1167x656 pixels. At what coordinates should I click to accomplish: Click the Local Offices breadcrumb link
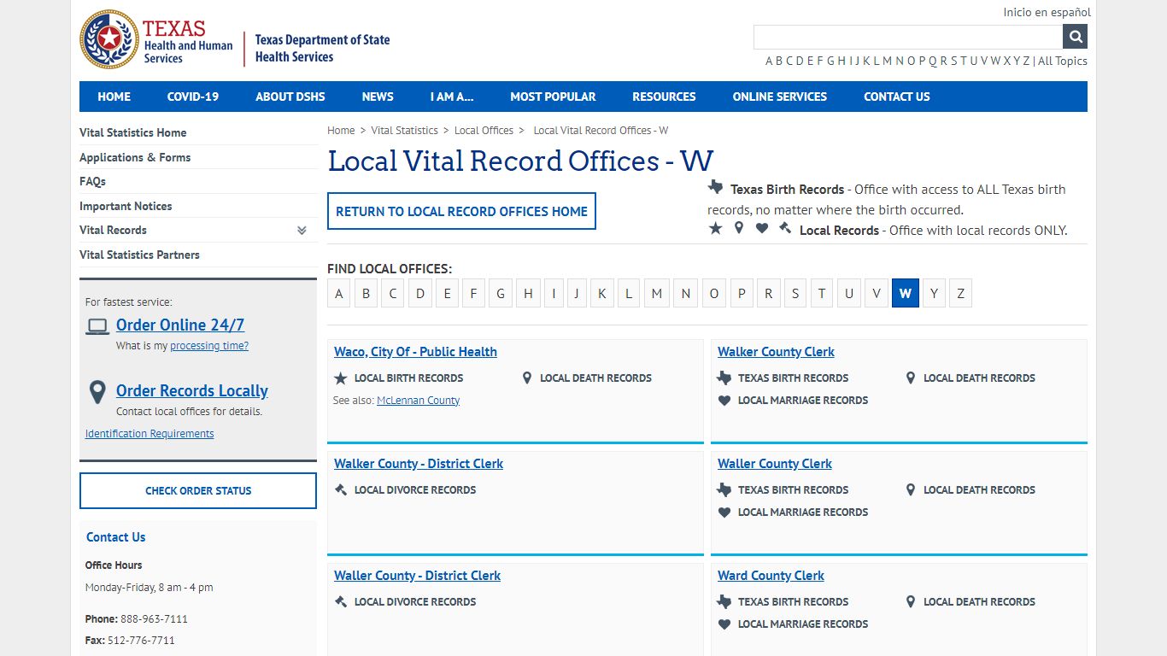click(x=484, y=131)
